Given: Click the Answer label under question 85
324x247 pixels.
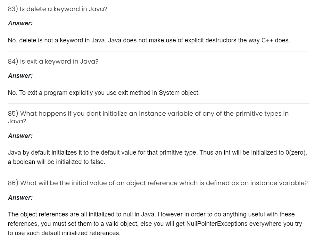Looking at the screenshot, I should click(20, 136).
